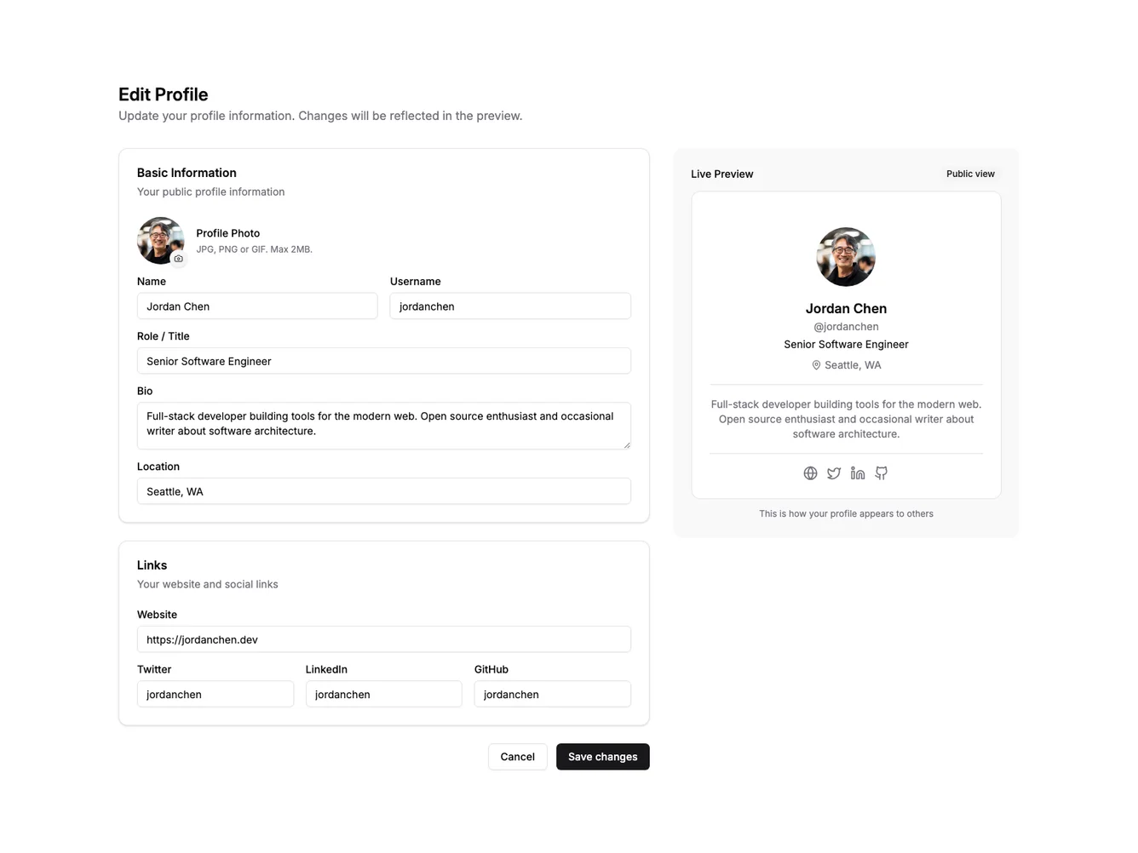Click Jordan Chen's avatar in the Live Preview
The image size is (1138, 853).
coord(846,256)
